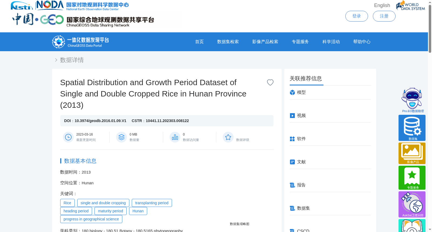432x232 pixels.
Task: Click the 2023-03-16 update date
Action: tap(85, 134)
